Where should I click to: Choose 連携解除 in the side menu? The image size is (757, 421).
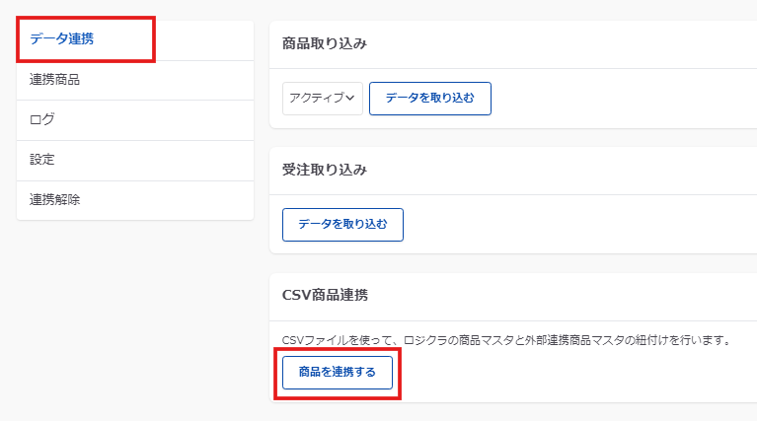54,200
